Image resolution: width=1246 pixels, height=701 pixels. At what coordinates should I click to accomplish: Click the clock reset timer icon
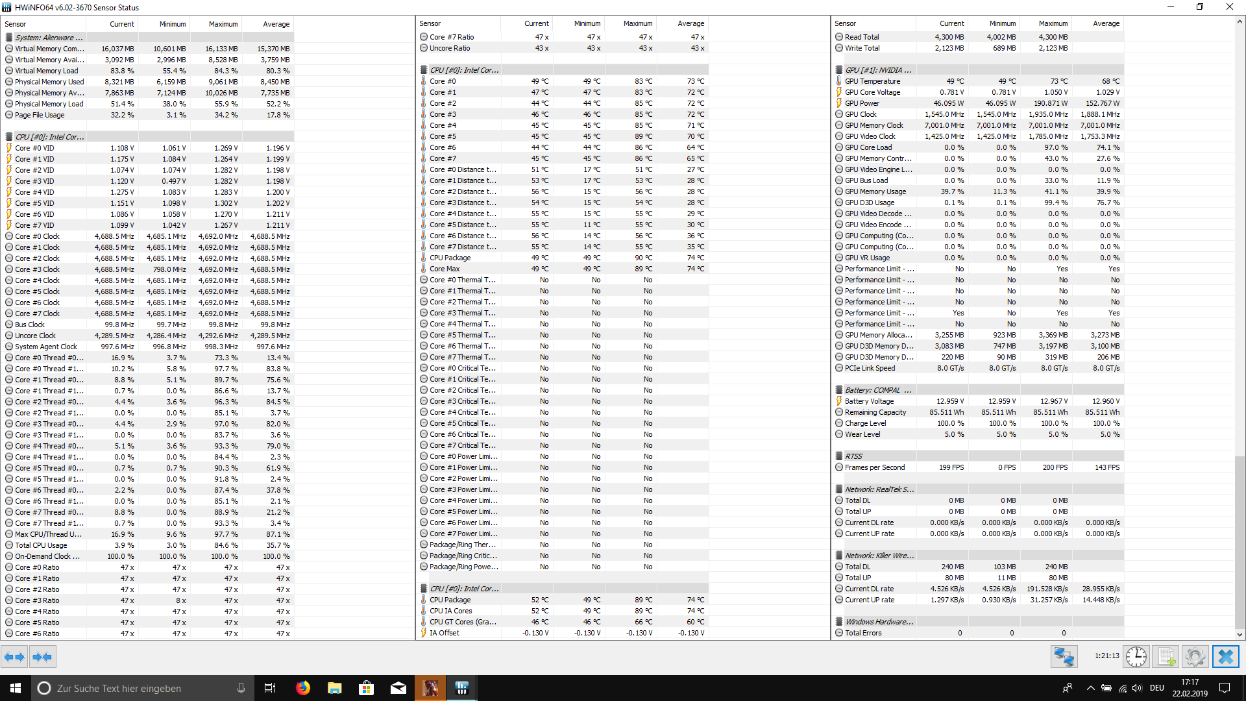point(1136,657)
